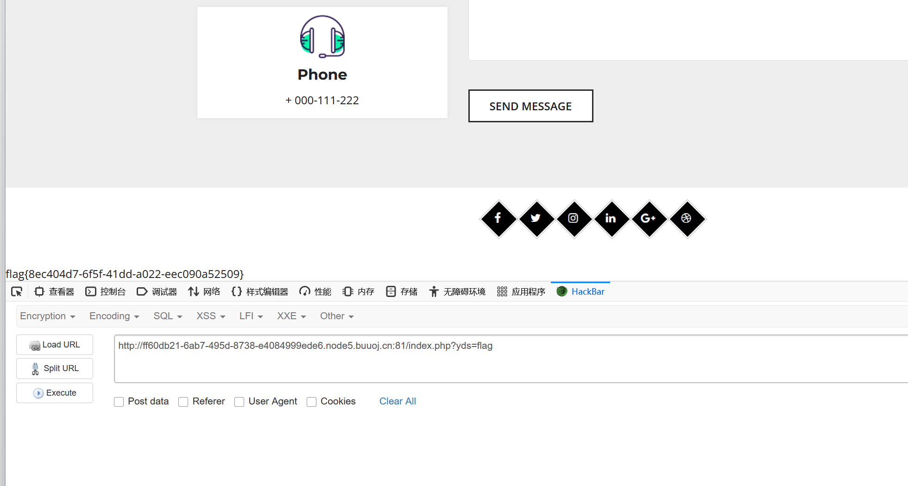Switch to the HackBar tab
The image size is (908, 486).
[x=580, y=291]
